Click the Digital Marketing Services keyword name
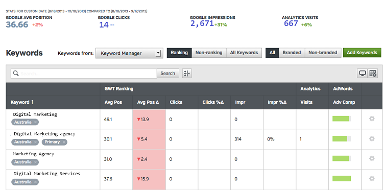384x190 pixels. pyautogui.click(x=46, y=174)
